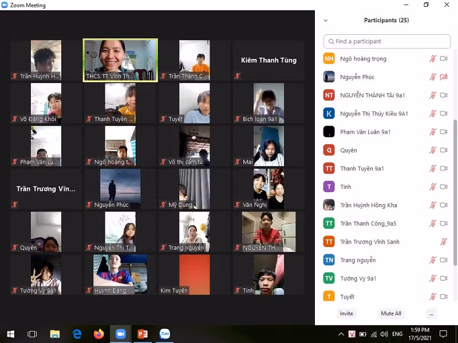Select Thanh Tuyền 9a1 in the participant list
This screenshot has height=343, width=458.
(x=362, y=169)
